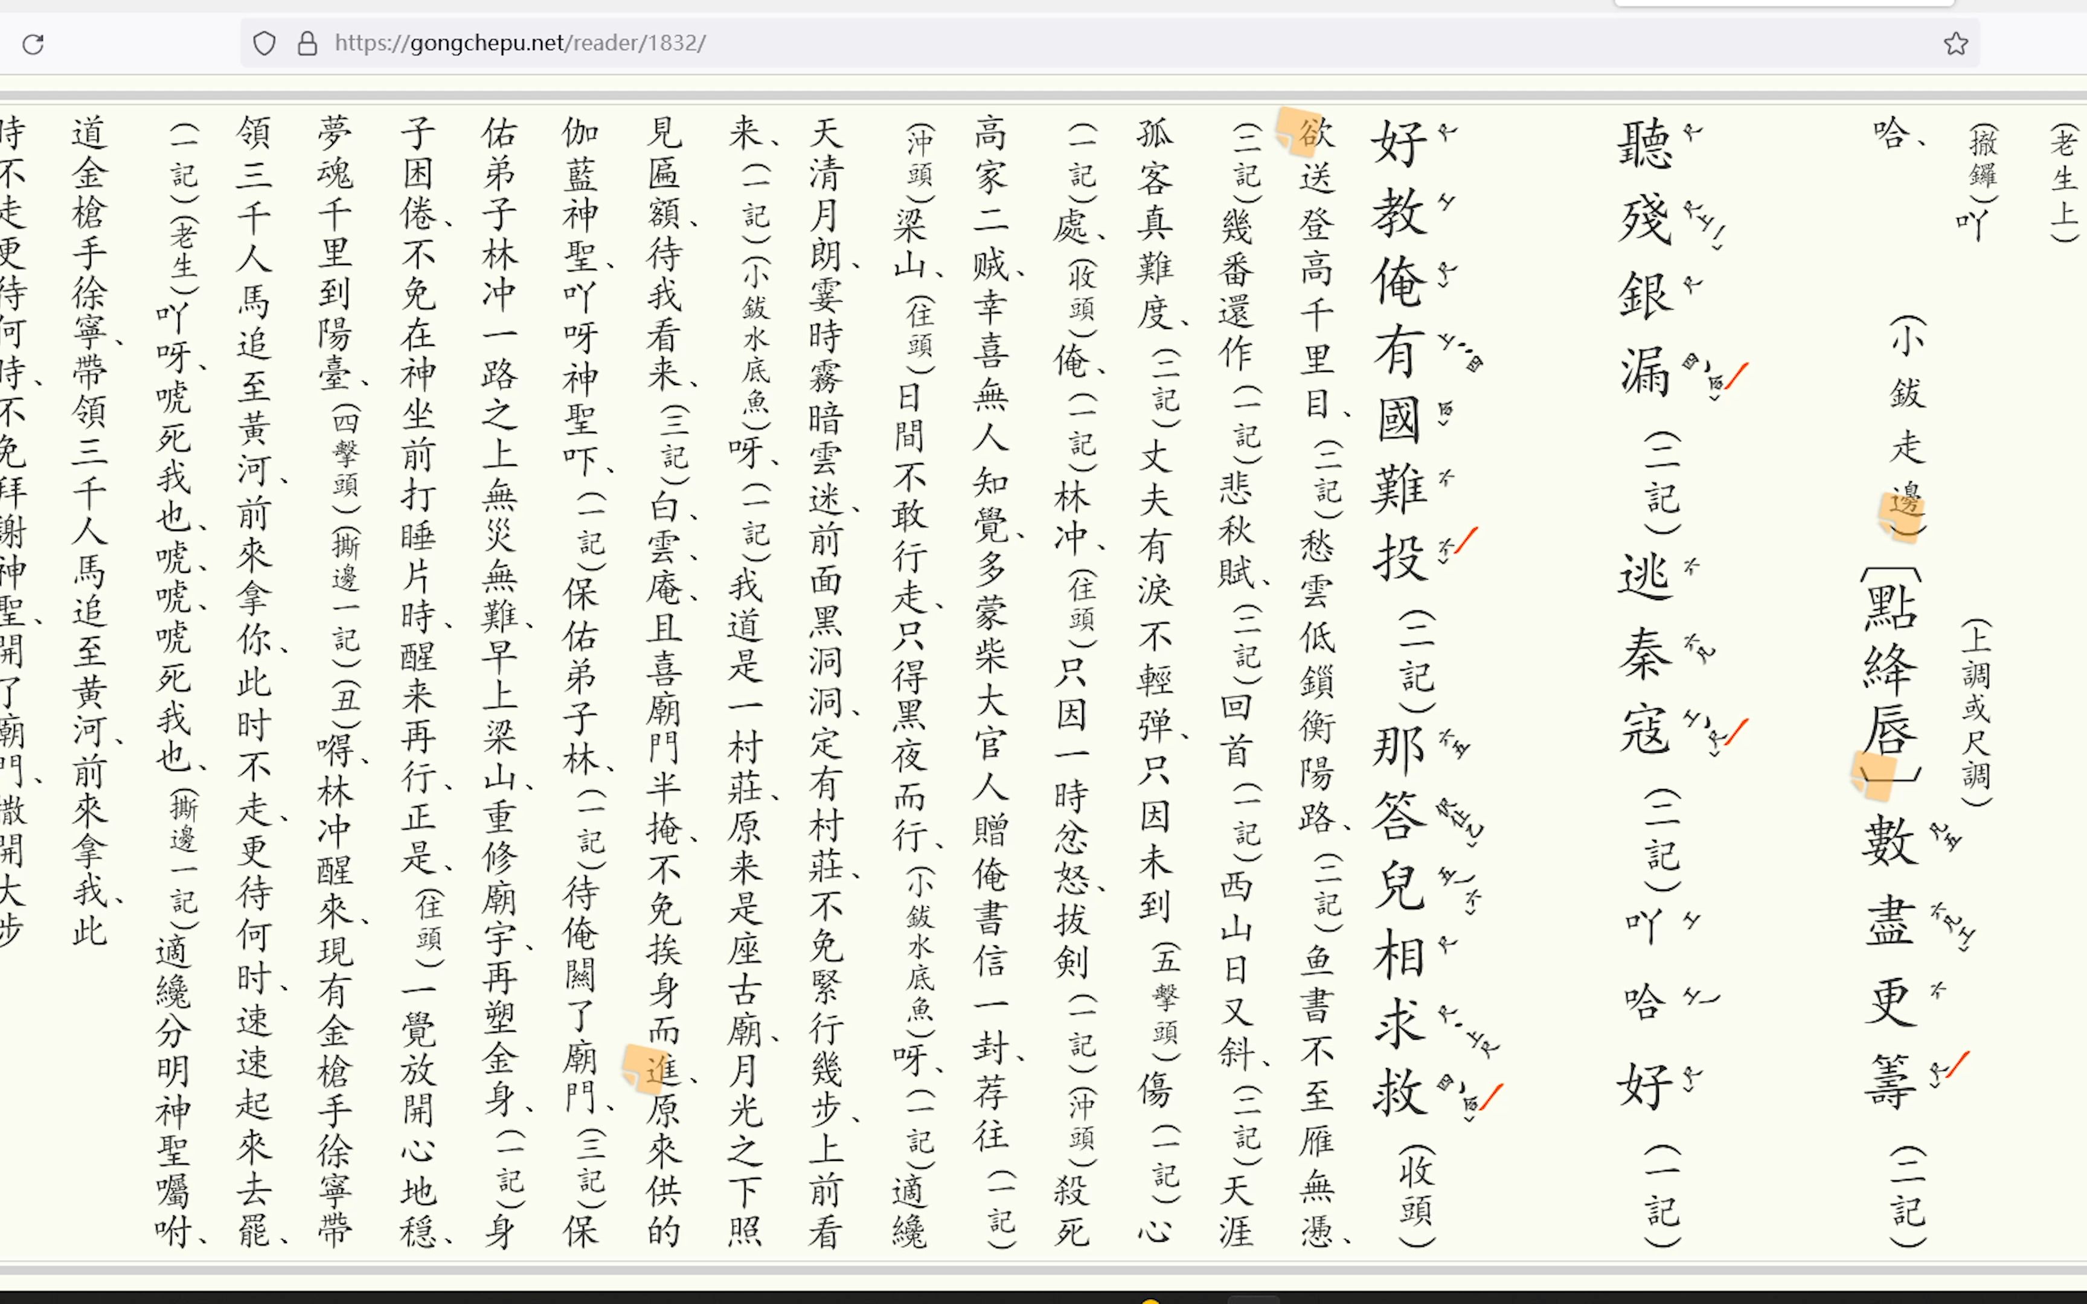Click the phrase 愁雲低鎖衡陽路
This screenshot has height=1304, width=2087.
(1317, 680)
